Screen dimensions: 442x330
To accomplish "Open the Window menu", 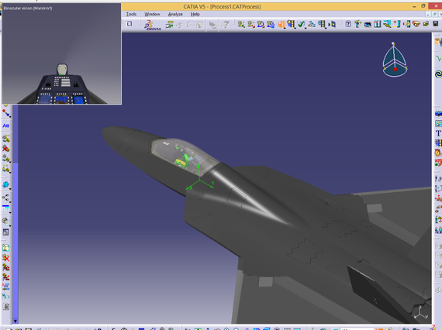I will 152,14.
